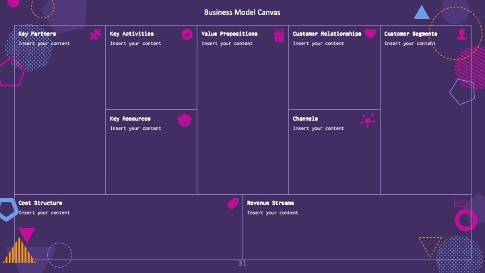Screen dimensions: 485x273
Task: Select the blue triangle shape near title
Action: coord(422,12)
